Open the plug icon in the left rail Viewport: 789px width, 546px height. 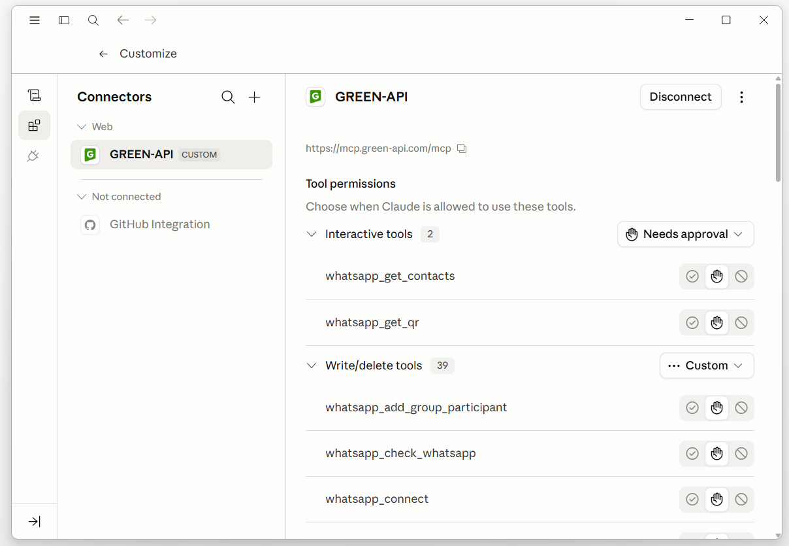pyautogui.click(x=34, y=156)
